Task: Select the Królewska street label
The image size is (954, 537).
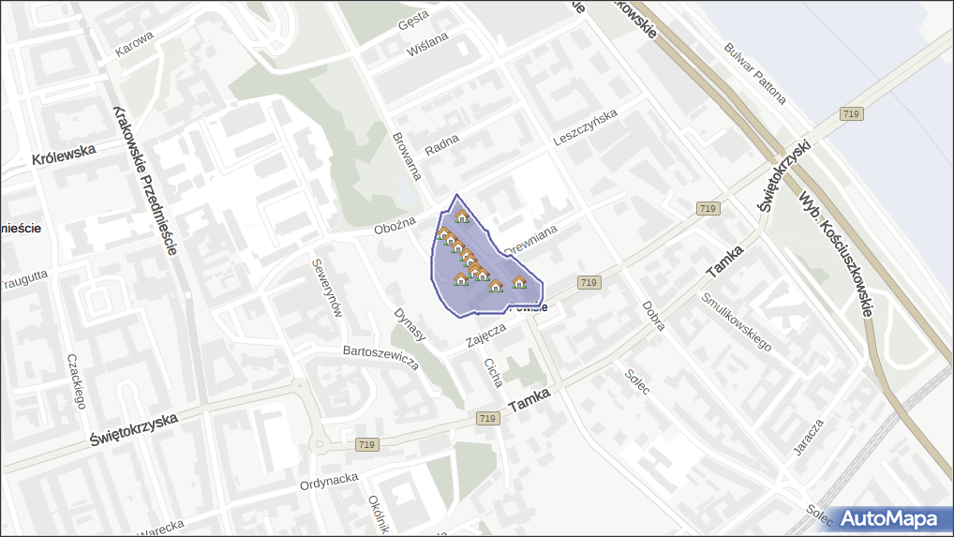Action: tap(64, 156)
